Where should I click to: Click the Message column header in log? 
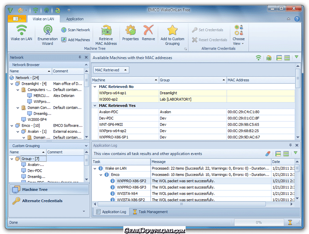(211, 162)
